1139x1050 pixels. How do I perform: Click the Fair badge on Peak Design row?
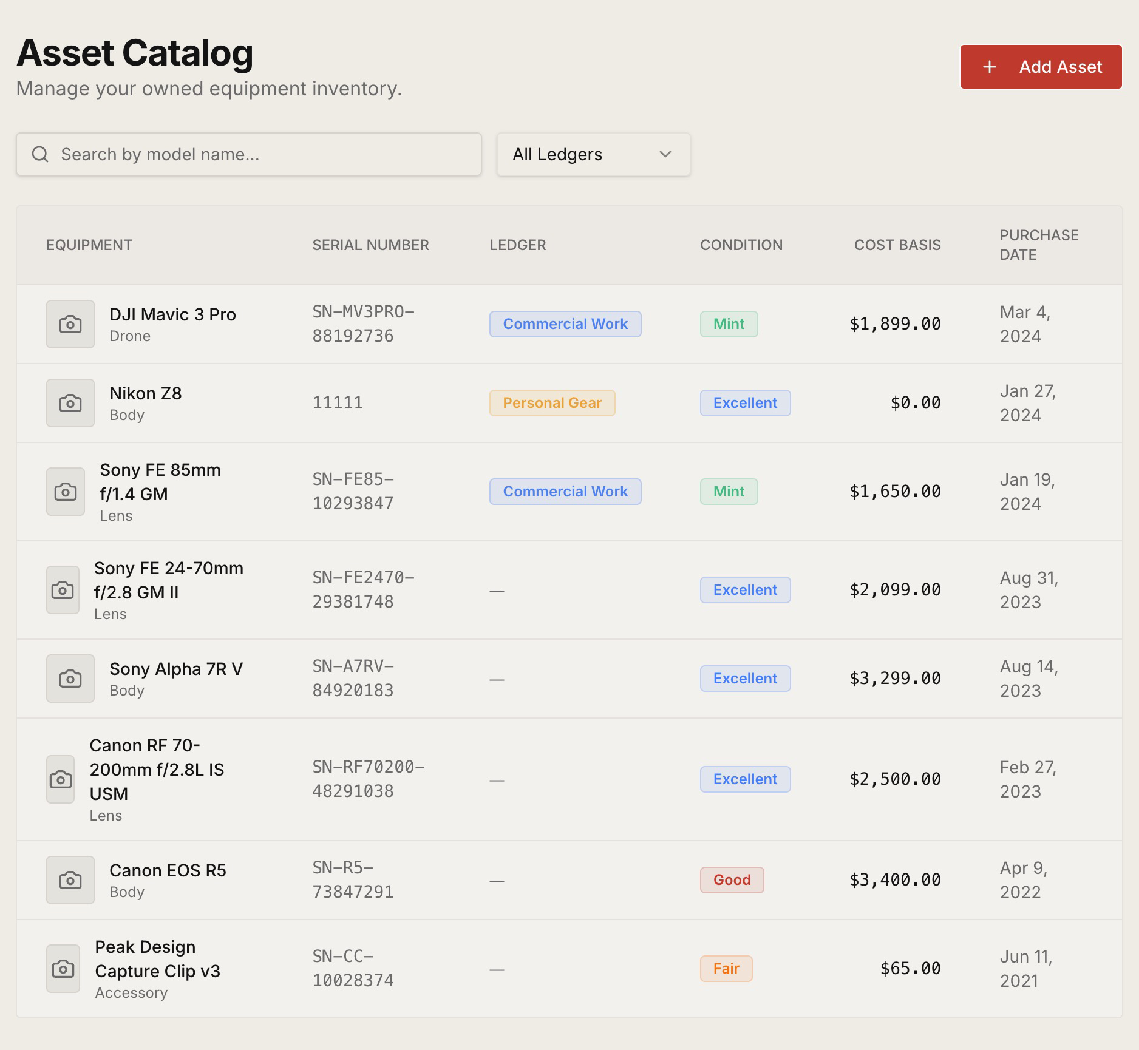coord(726,969)
